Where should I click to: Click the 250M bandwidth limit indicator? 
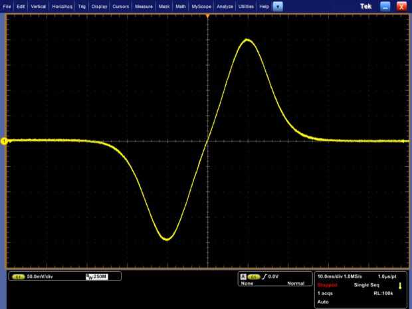97,276
